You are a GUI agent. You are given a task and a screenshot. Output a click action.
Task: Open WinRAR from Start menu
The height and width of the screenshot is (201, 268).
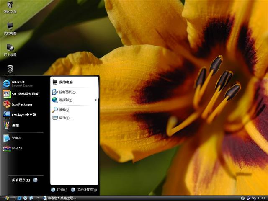[x=13, y=148]
